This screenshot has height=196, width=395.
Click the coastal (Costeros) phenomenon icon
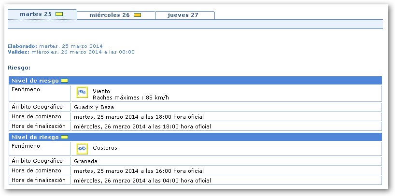[82, 149]
